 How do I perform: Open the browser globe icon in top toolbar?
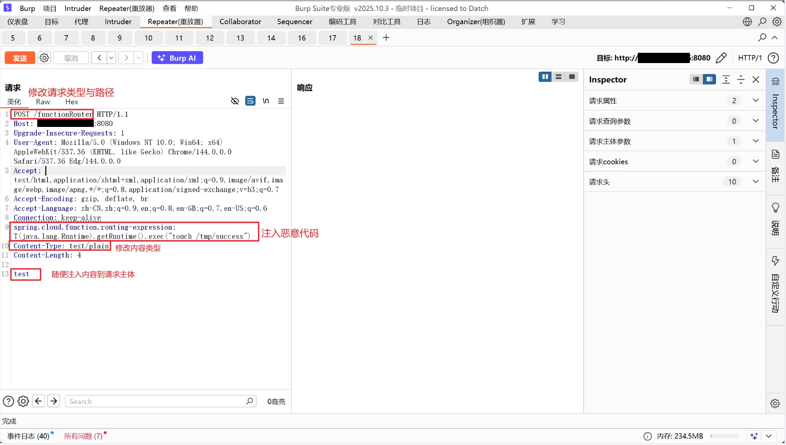tap(747, 22)
